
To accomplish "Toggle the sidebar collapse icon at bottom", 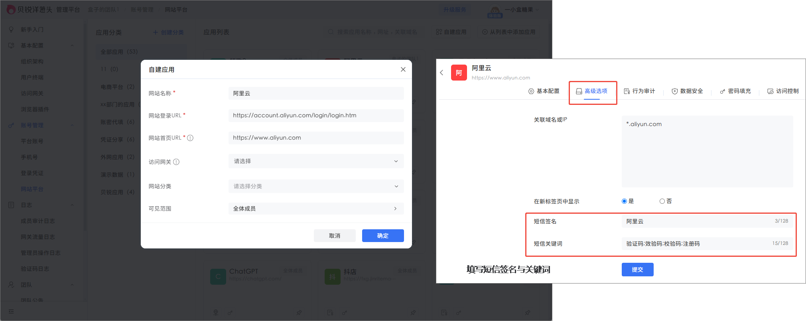I will [x=11, y=311].
